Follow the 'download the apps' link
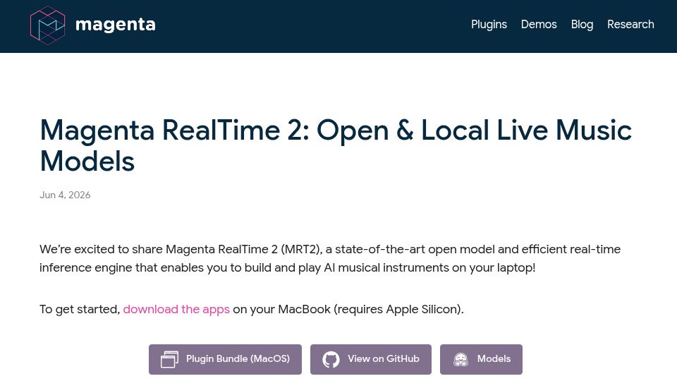The image size is (677, 381). [x=176, y=309]
